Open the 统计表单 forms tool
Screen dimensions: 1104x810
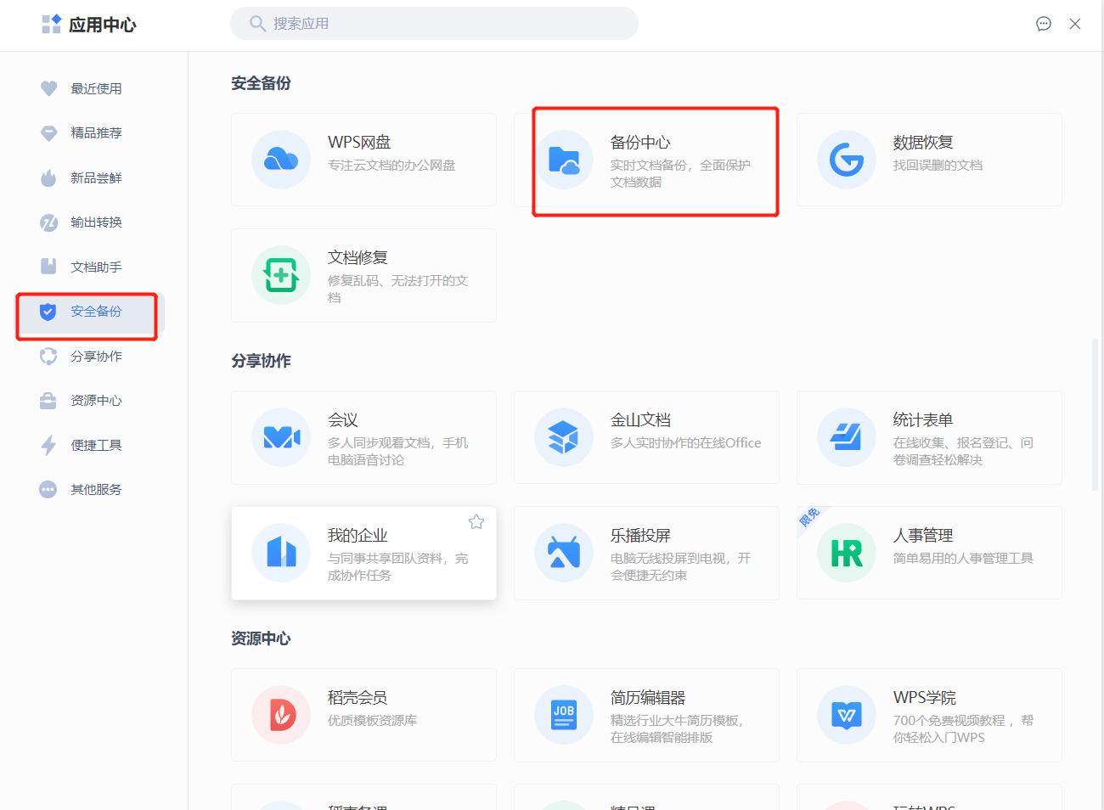(928, 437)
